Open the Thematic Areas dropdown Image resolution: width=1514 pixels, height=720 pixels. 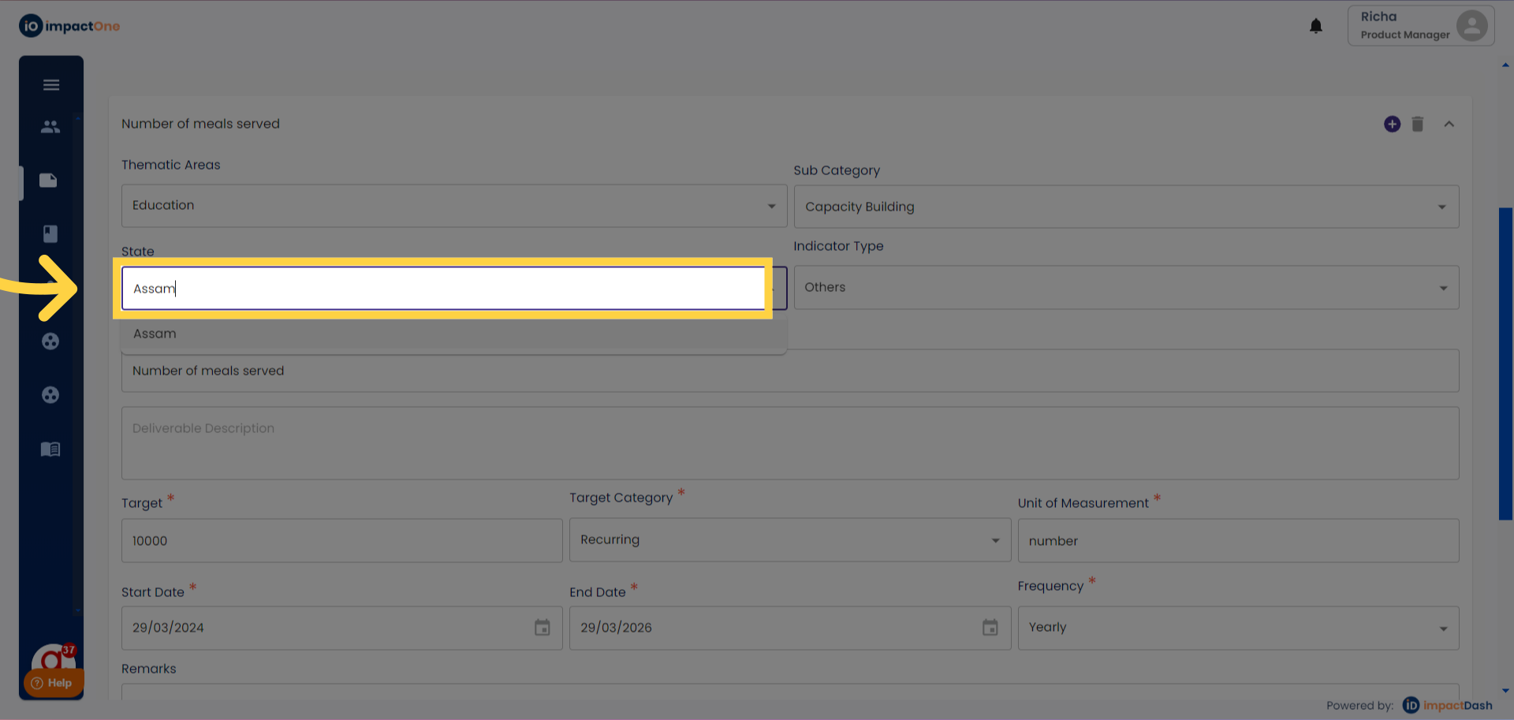pos(453,206)
